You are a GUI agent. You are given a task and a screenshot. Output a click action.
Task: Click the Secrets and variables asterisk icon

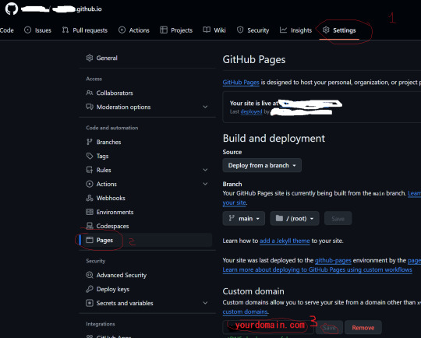(x=90, y=303)
